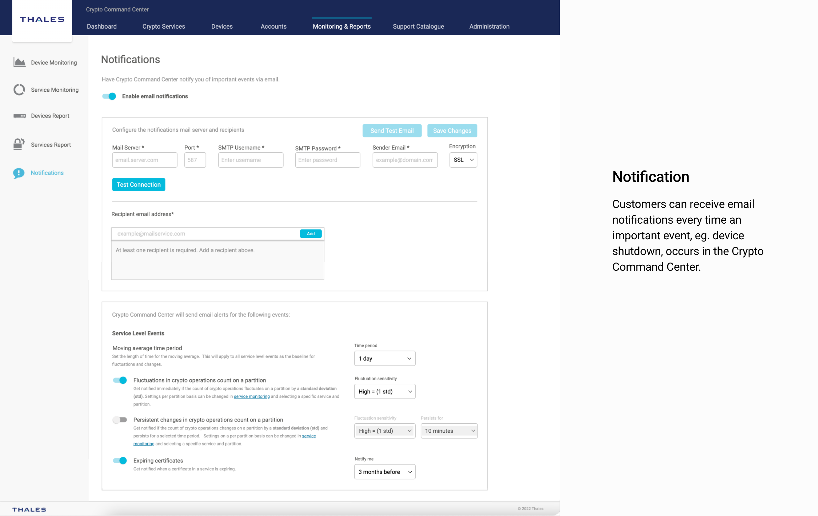Click Send Test Email button
Image resolution: width=818 pixels, height=516 pixels.
tap(392, 131)
